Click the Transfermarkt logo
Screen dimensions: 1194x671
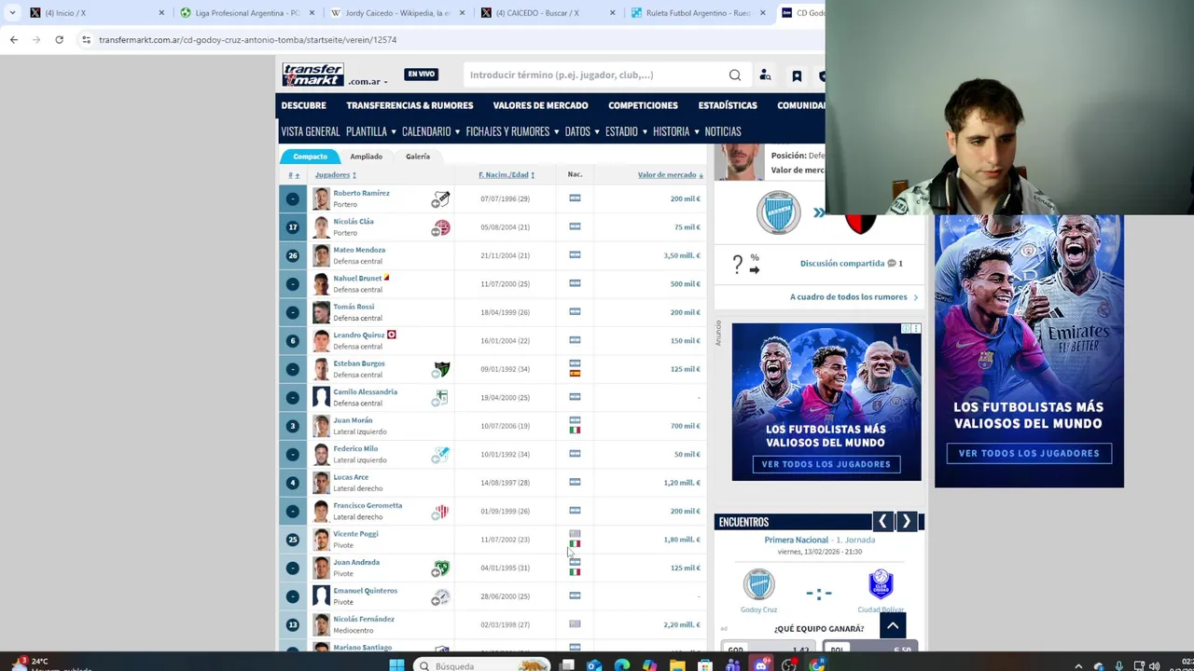pos(313,75)
